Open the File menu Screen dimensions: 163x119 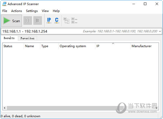pos(5,11)
